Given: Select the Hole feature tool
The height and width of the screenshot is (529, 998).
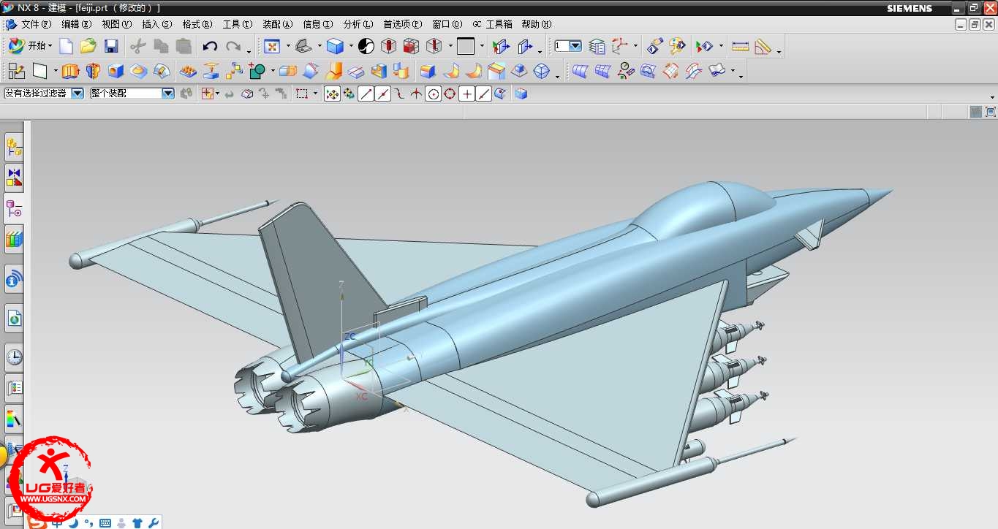Looking at the screenshot, I should (x=116, y=72).
